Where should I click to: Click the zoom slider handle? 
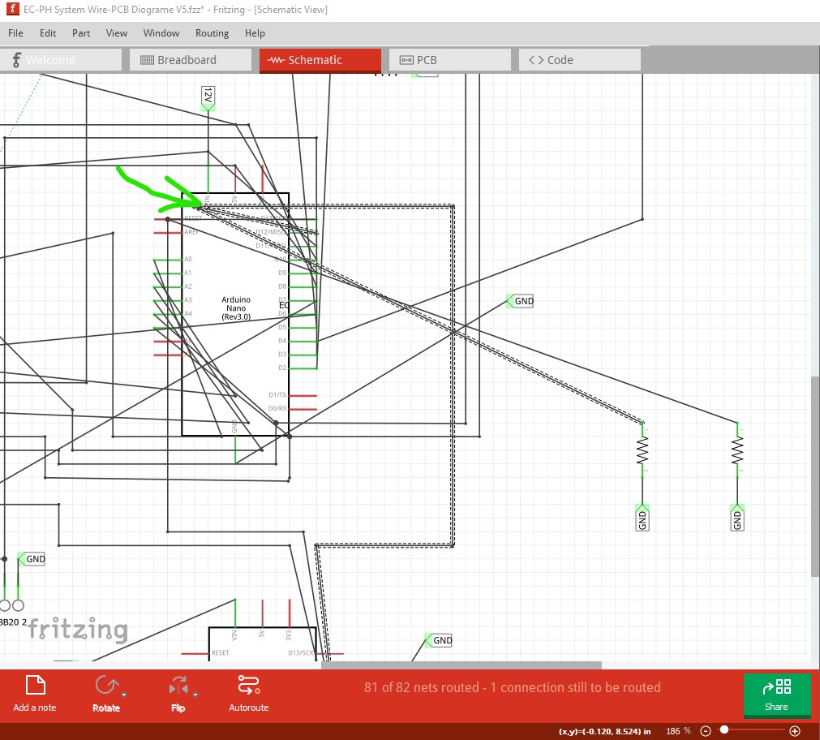tap(724, 729)
